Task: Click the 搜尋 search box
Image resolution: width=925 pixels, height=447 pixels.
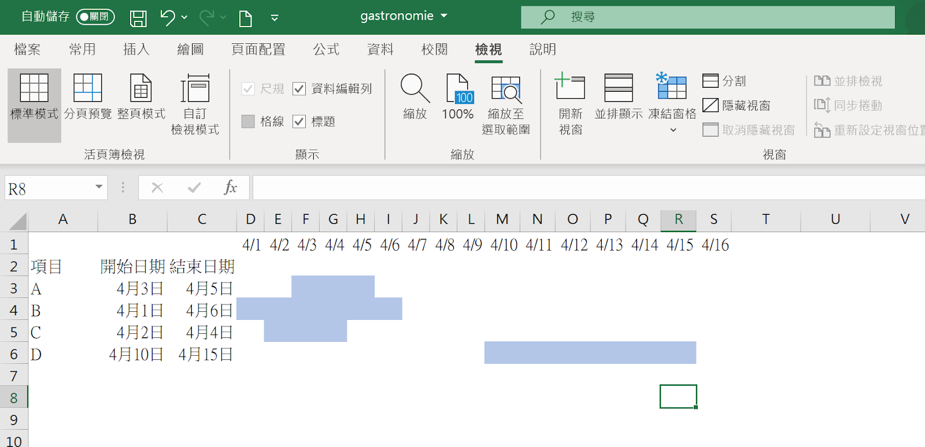Action: (708, 17)
